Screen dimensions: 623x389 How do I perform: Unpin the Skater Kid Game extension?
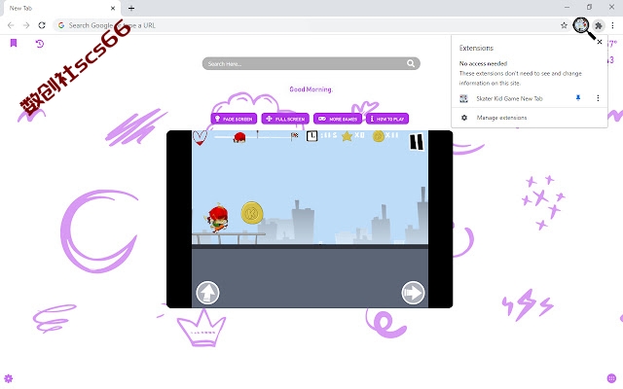coord(578,98)
